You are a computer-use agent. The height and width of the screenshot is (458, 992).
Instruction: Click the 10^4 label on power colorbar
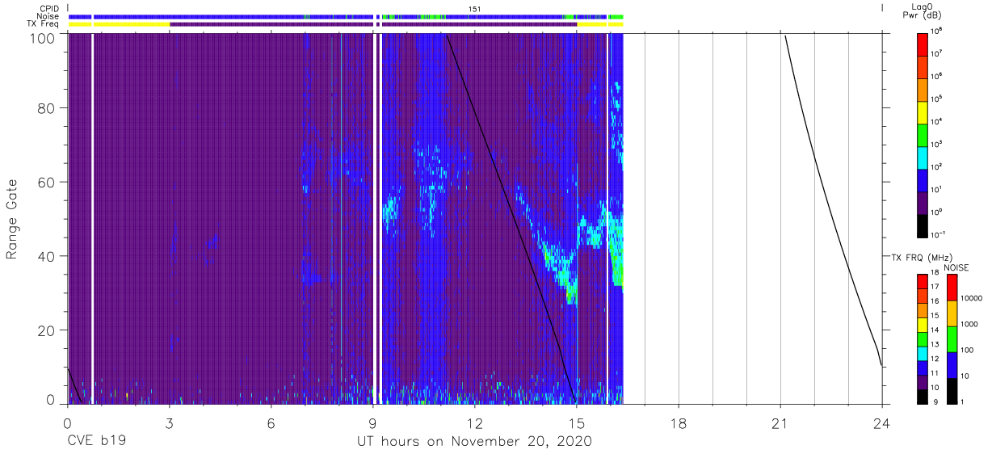(937, 121)
